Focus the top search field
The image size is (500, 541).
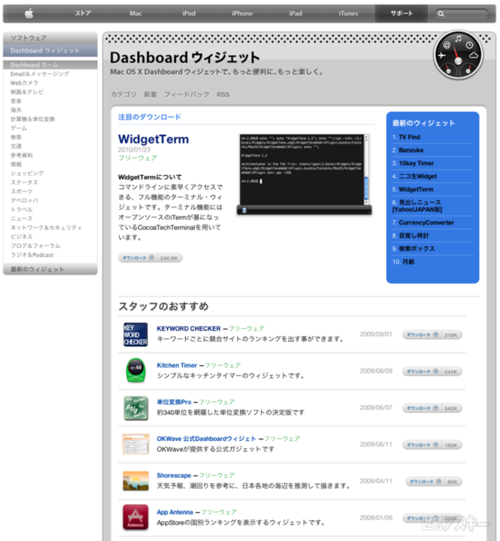point(461,14)
